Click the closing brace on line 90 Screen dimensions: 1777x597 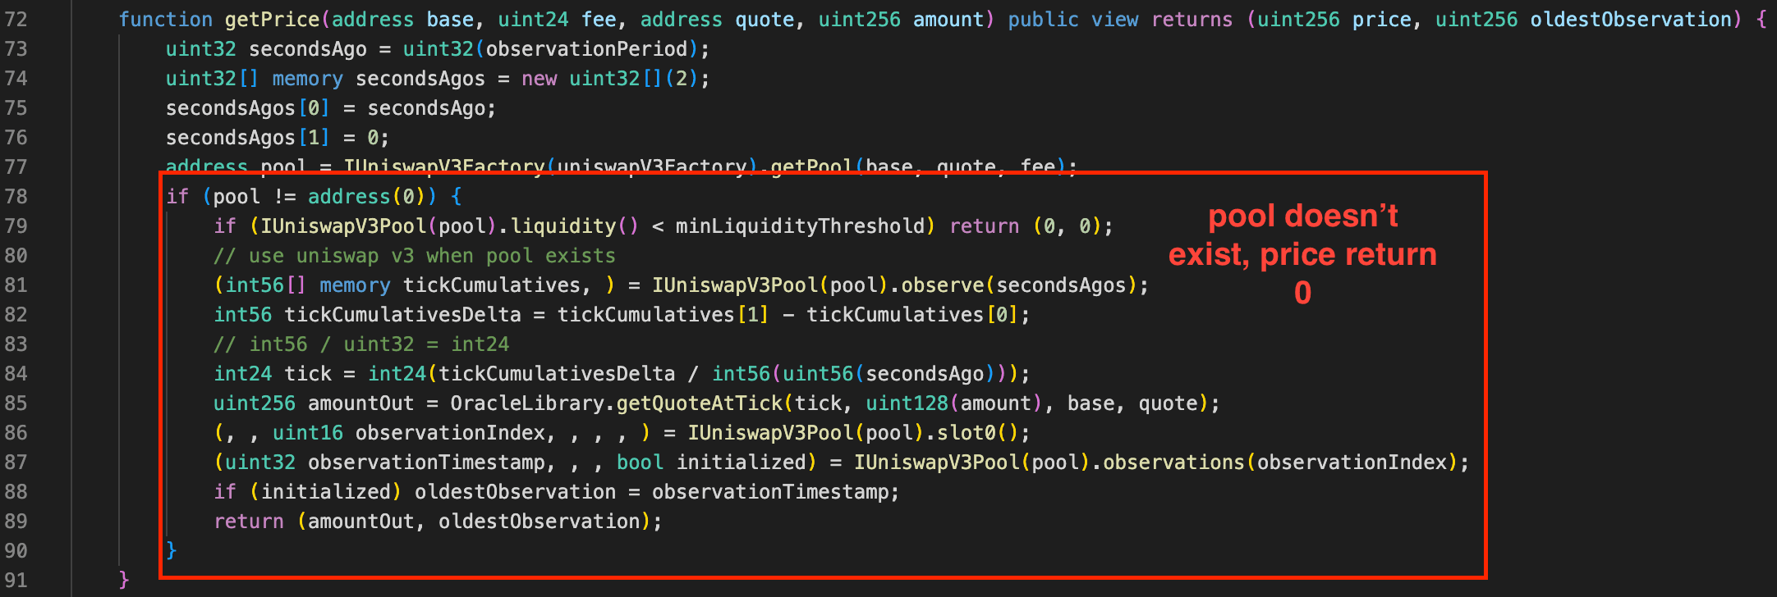click(x=172, y=551)
